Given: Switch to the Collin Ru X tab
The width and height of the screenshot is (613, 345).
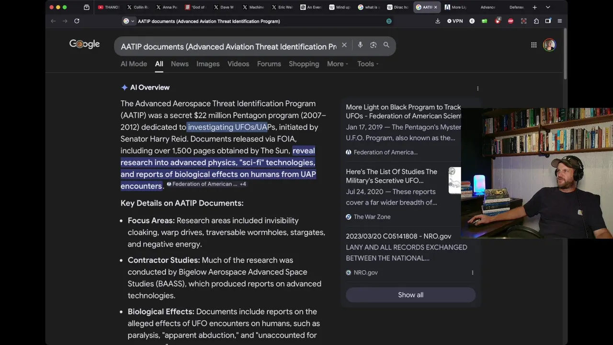Looking at the screenshot, I should pos(137,7).
